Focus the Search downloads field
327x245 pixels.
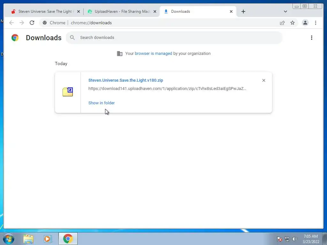pyautogui.click(x=174, y=38)
